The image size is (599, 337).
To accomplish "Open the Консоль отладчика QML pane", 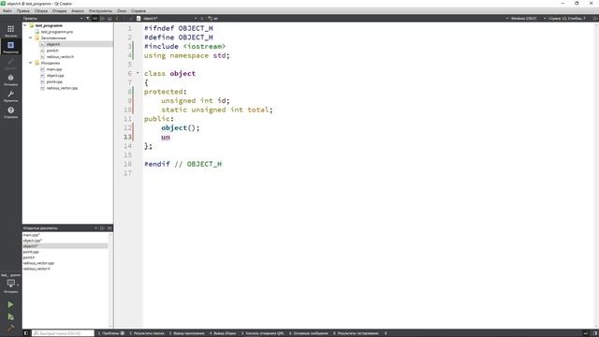I will pos(262,333).
